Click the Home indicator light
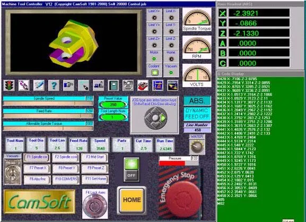The height and width of the screenshot is (222, 306). click(171, 59)
